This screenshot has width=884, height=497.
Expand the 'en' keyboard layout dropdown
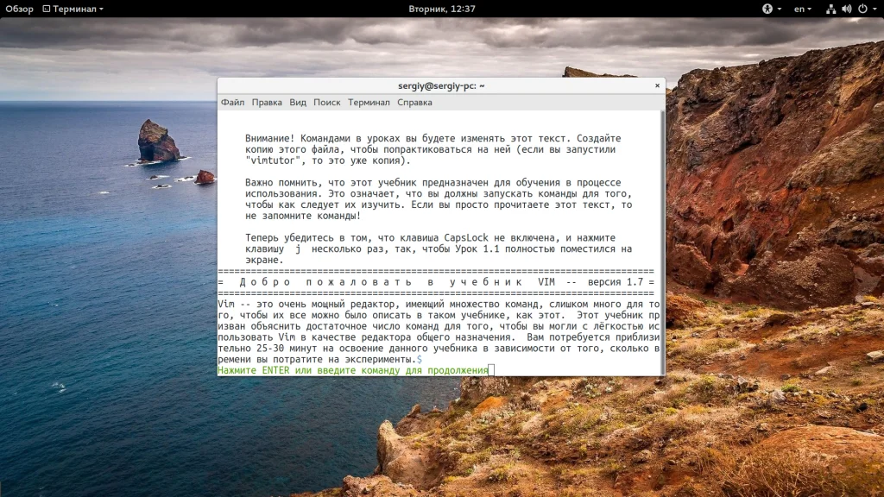point(802,9)
